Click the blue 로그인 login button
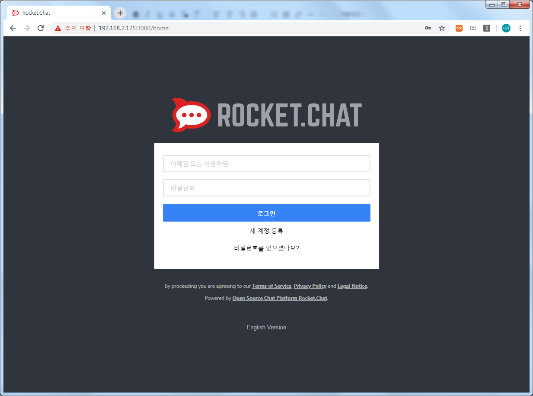The image size is (533, 396). [x=267, y=213]
